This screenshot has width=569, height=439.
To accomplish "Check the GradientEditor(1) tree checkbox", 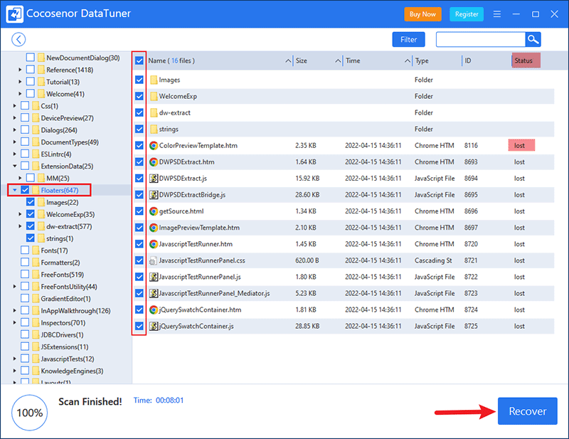I will [25, 298].
